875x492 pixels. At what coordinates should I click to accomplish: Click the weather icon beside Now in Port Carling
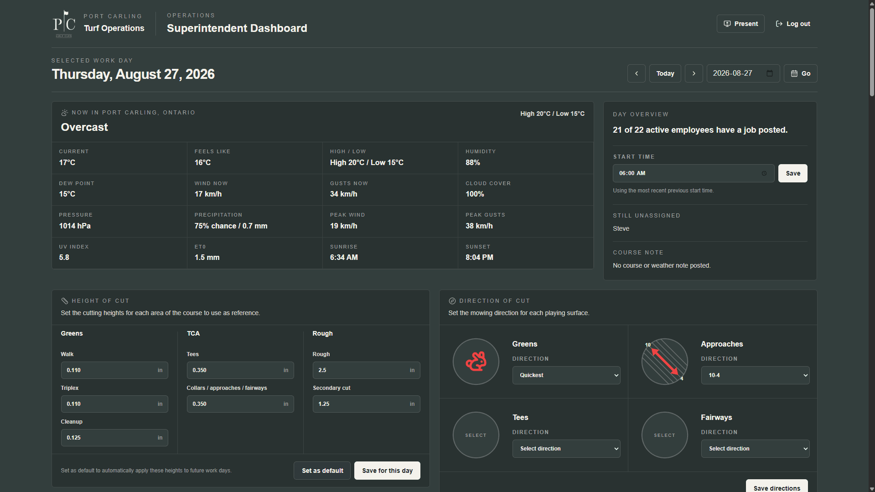point(65,113)
